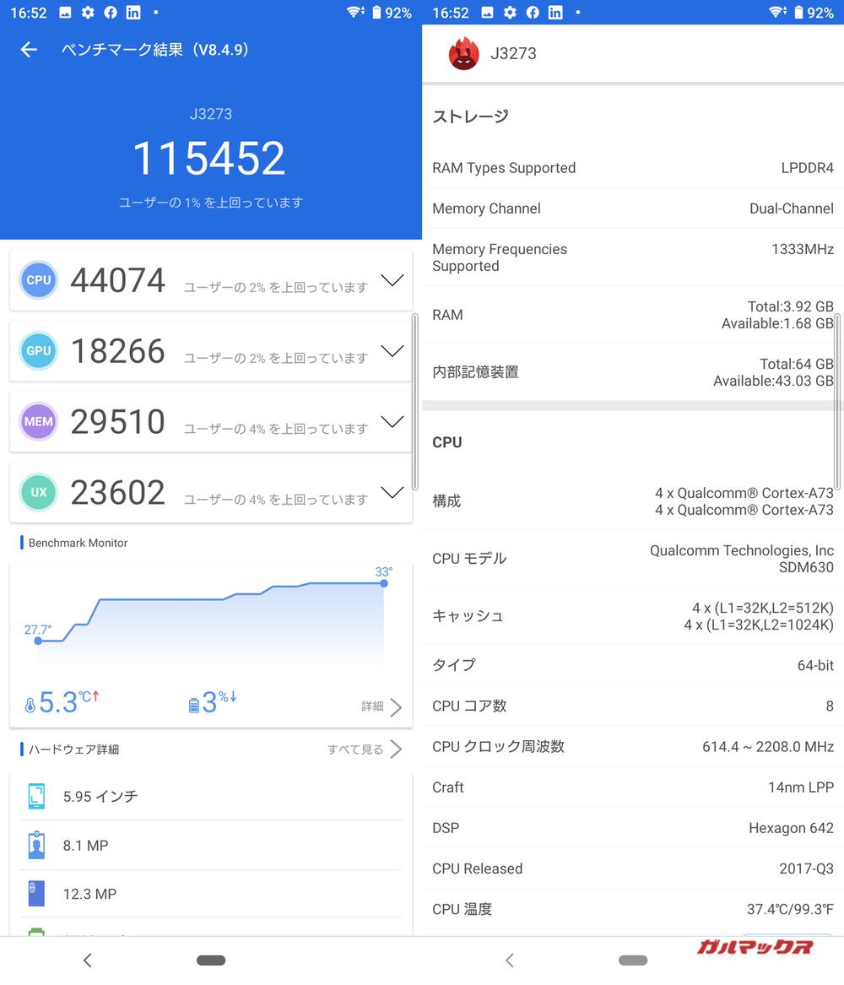The width and height of the screenshot is (844, 985).
Task: Tap the 33° peak marker on the temperature chart
Action: tap(382, 582)
